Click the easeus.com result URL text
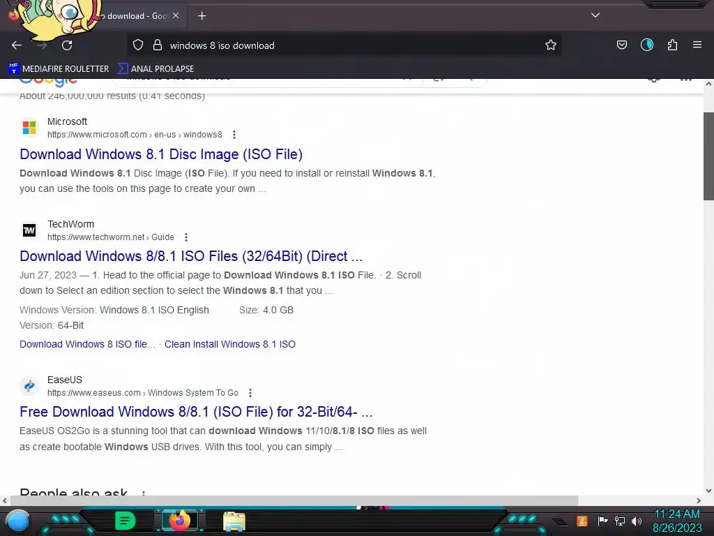The image size is (714, 536). [142, 393]
